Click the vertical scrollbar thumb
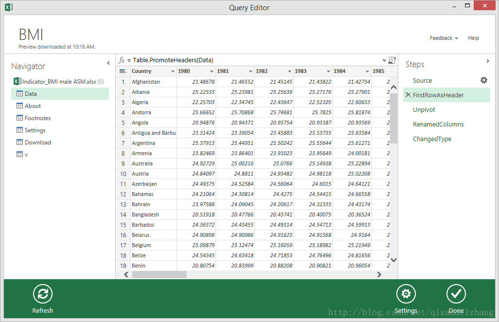Image resolution: width=499 pixels, height=322 pixels. click(393, 118)
